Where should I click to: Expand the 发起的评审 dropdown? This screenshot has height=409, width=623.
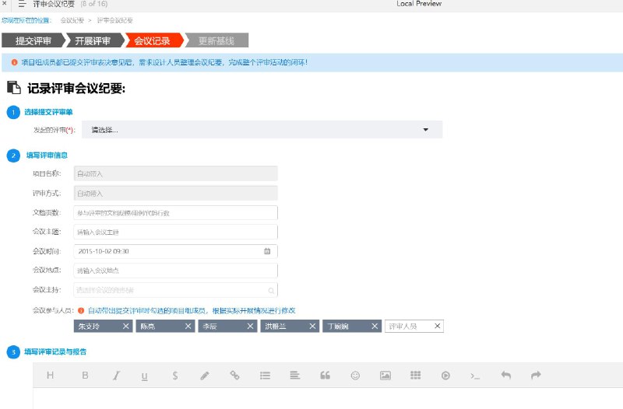click(x=262, y=130)
